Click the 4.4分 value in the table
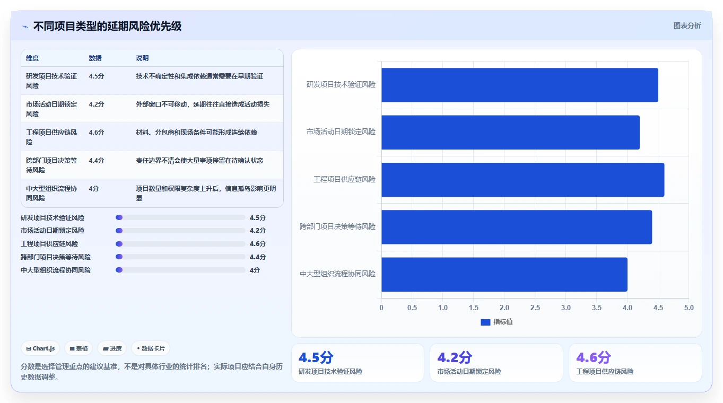Viewport: 723px width, 403px height. (x=97, y=161)
